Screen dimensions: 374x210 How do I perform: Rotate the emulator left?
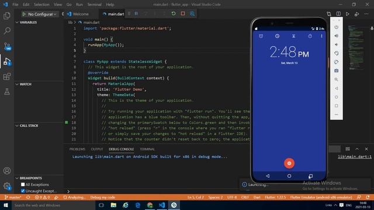point(337,53)
